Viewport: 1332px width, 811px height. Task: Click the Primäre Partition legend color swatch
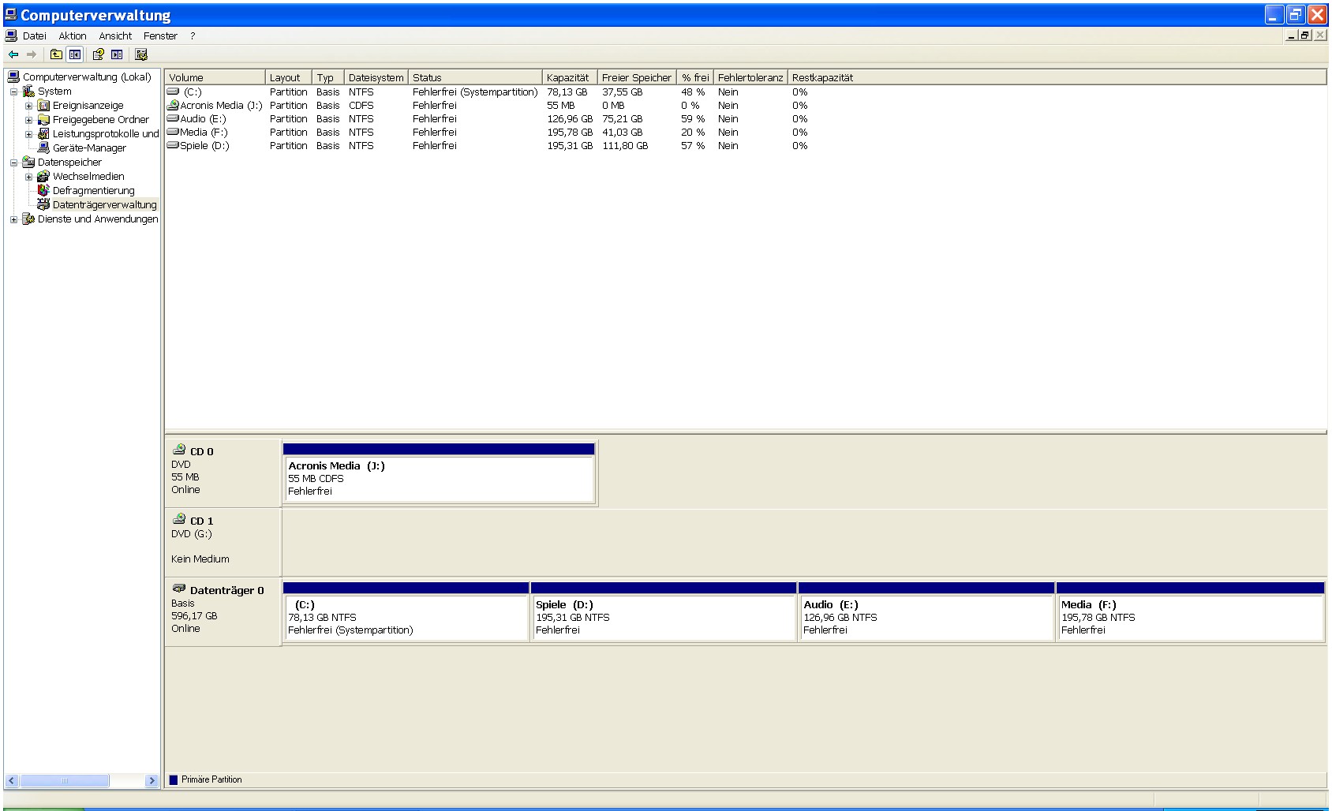[x=174, y=779]
